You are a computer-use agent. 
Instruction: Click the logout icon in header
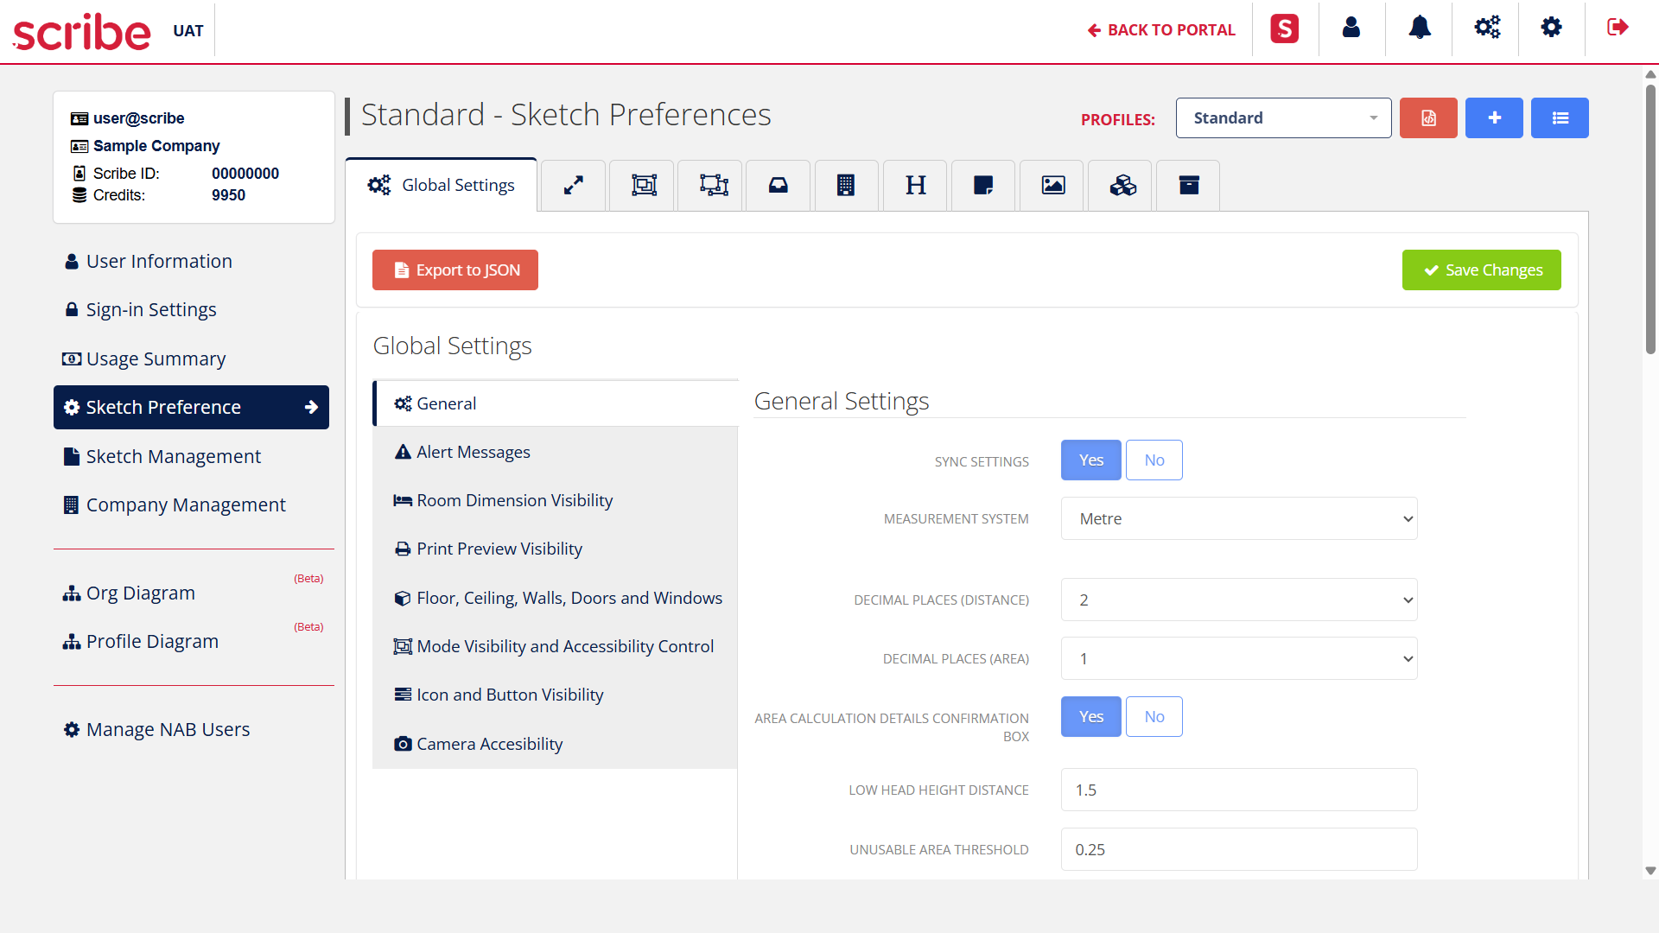[x=1618, y=29]
